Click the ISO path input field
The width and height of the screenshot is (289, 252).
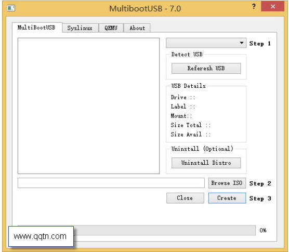tap(111, 183)
